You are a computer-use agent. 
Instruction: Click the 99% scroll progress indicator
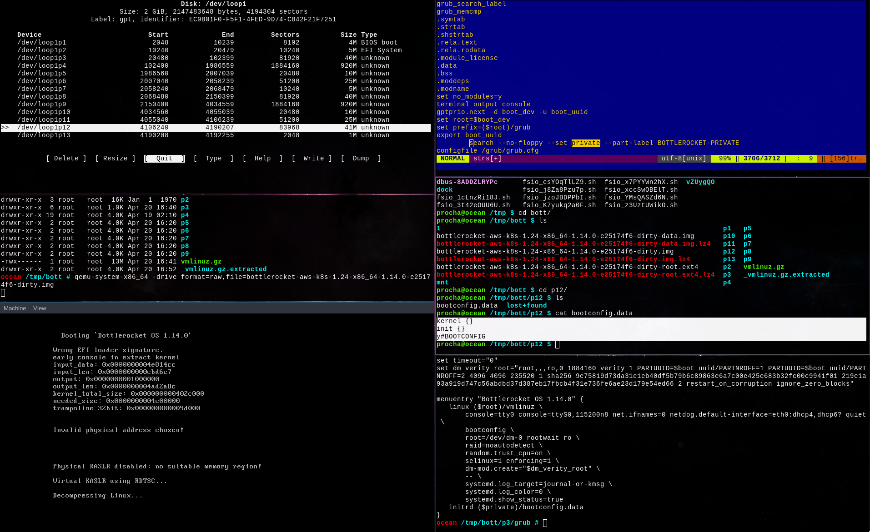(x=723, y=158)
